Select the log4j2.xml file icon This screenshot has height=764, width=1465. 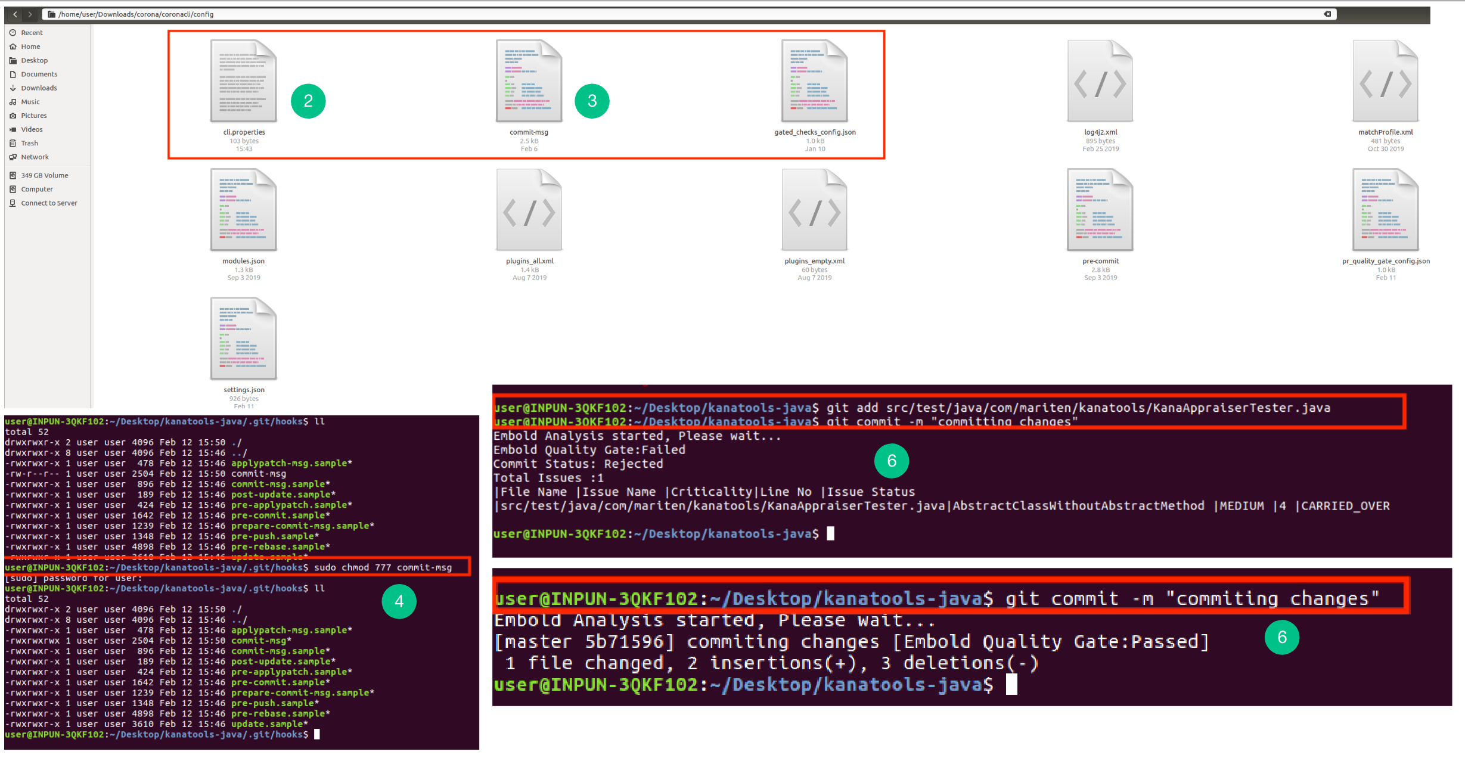[1100, 81]
